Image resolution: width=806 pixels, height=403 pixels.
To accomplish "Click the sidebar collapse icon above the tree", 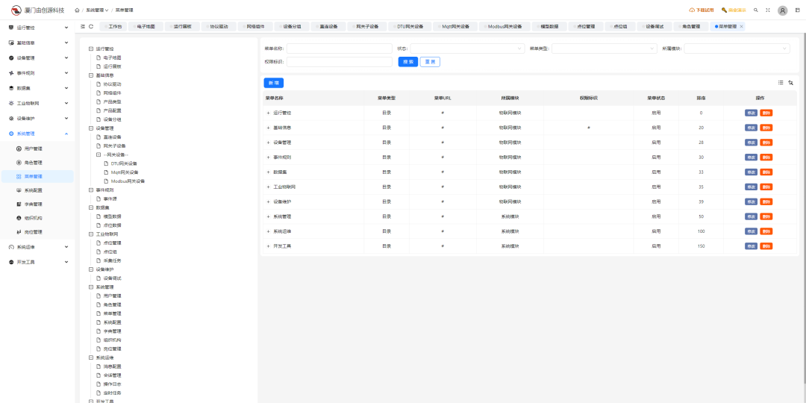I will point(82,26).
